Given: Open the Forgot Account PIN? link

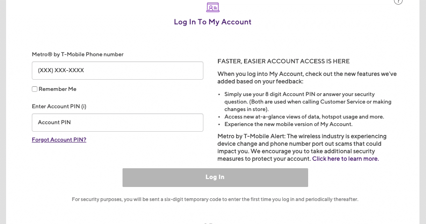Looking at the screenshot, I should [59, 140].
